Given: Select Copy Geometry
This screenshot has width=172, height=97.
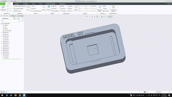Looking at the screenshot, I should click(x=19, y=8).
